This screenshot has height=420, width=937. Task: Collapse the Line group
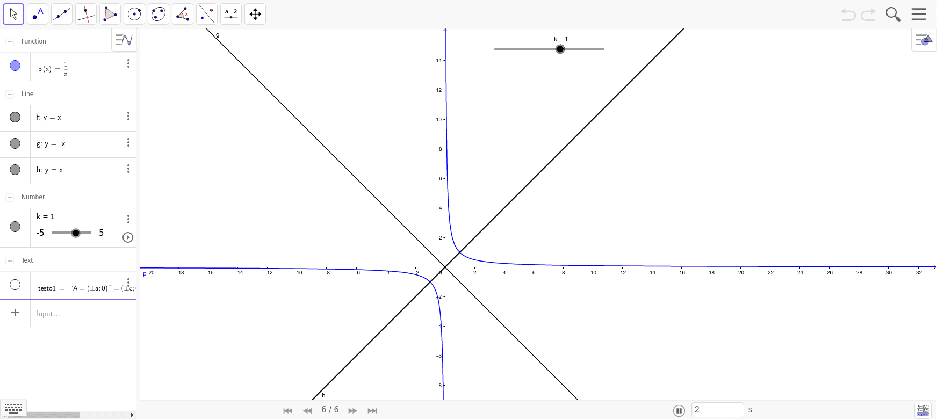(x=10, y=94)
